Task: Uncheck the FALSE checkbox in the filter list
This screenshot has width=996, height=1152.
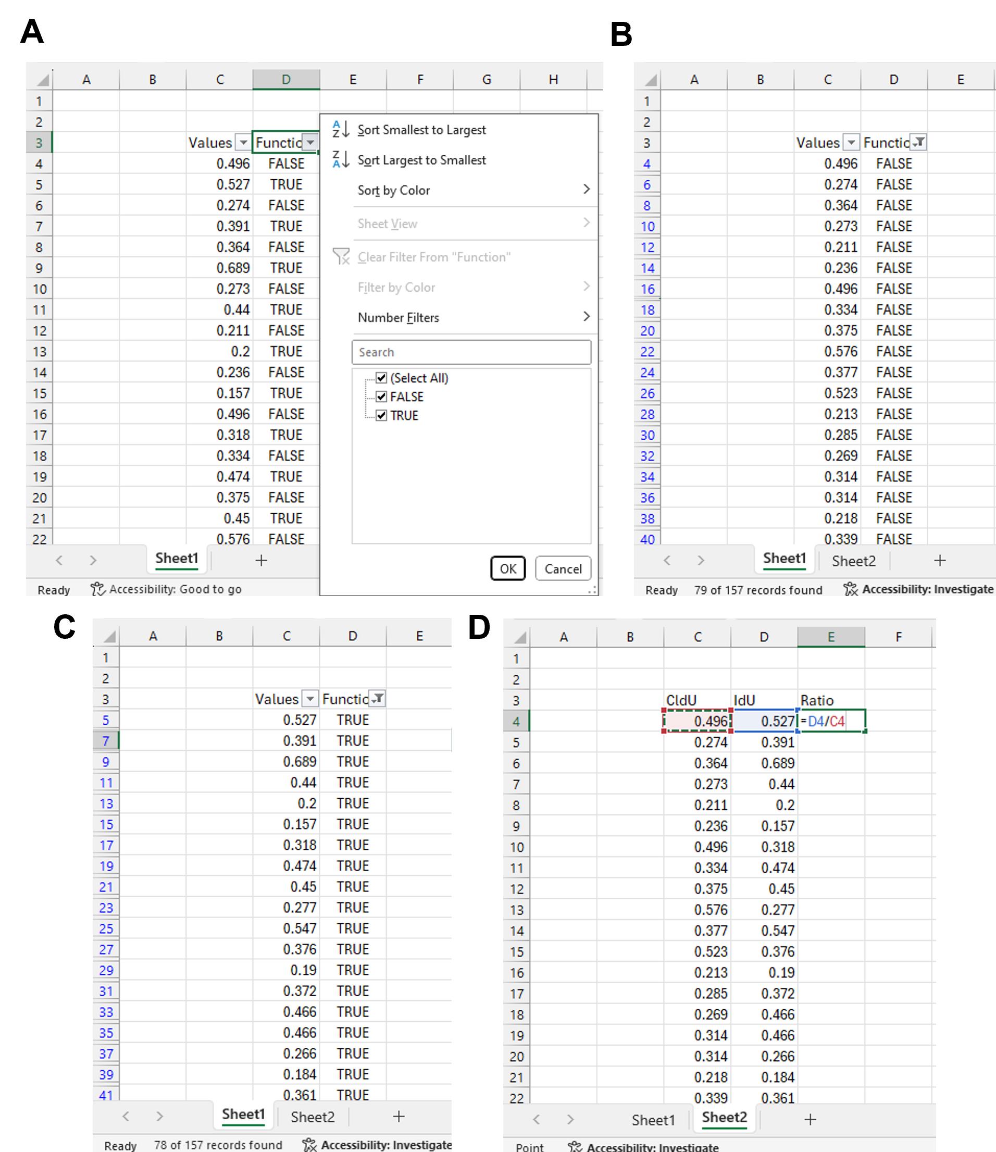Action: tap(381, 397)
